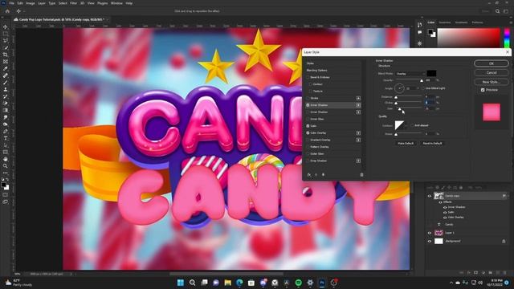Image resolution: width=514 pixels, height=289 pixels.
Task: Click Cancel in the Layer Style dialog
Action: [492, 73]
